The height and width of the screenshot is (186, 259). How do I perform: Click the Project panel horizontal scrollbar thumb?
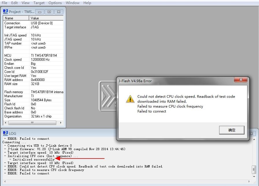32,123
